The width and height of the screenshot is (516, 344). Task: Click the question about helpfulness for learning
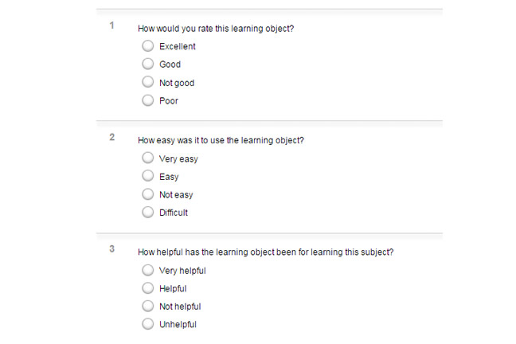tap(266, 252)
